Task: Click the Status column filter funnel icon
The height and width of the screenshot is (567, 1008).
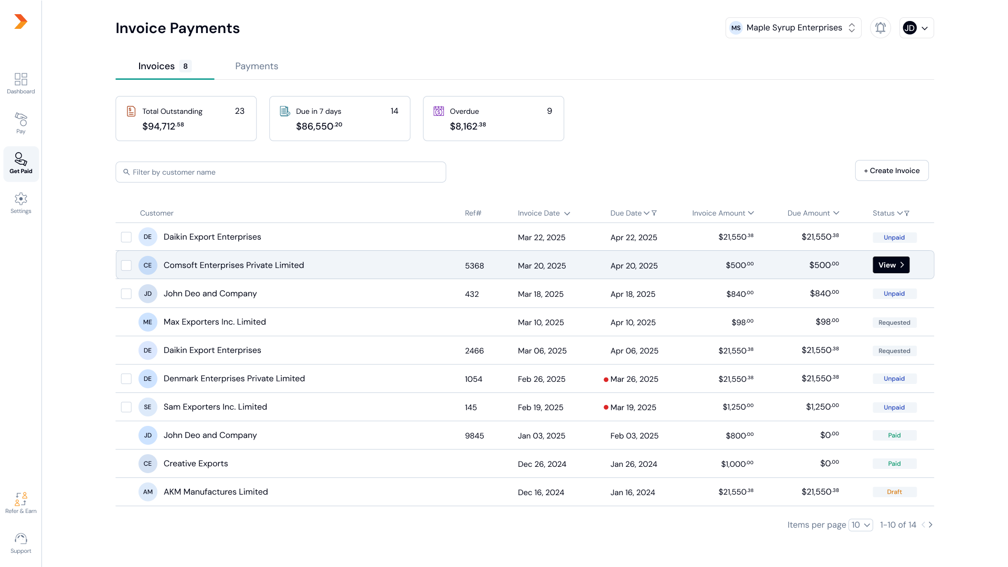Action: point(907,213)
